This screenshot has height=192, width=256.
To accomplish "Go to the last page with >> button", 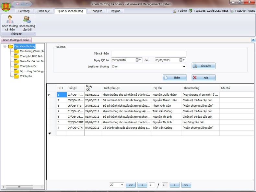I will [186, 185].
